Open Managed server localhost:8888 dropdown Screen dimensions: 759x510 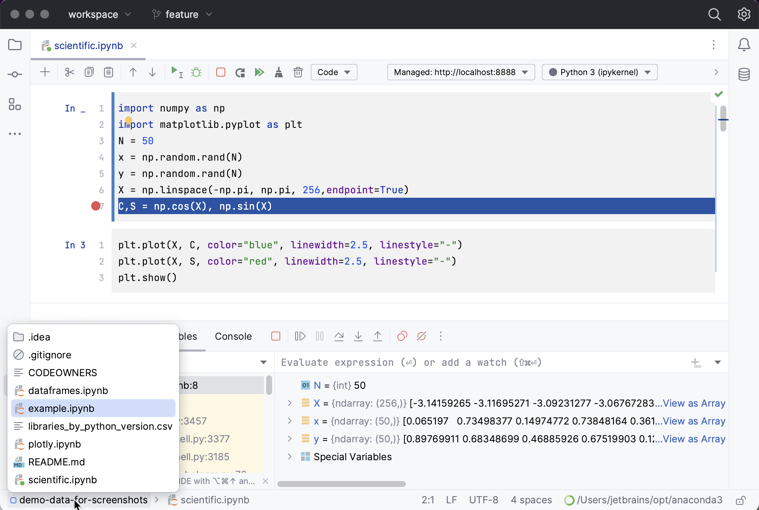(x=461, y=72)
